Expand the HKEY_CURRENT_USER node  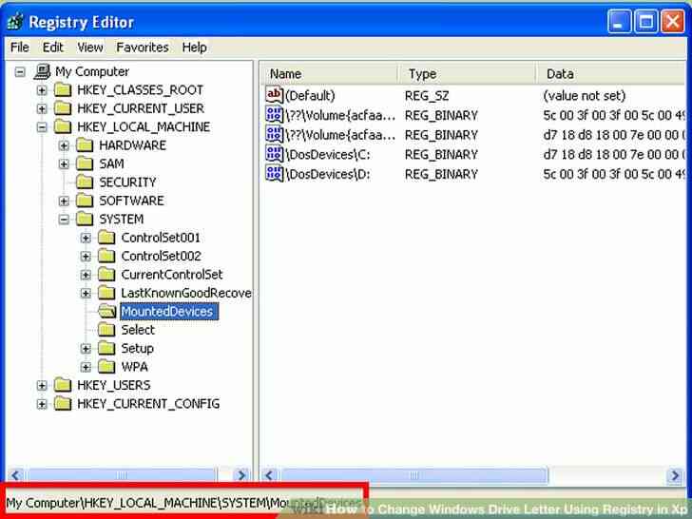[42, 109]
